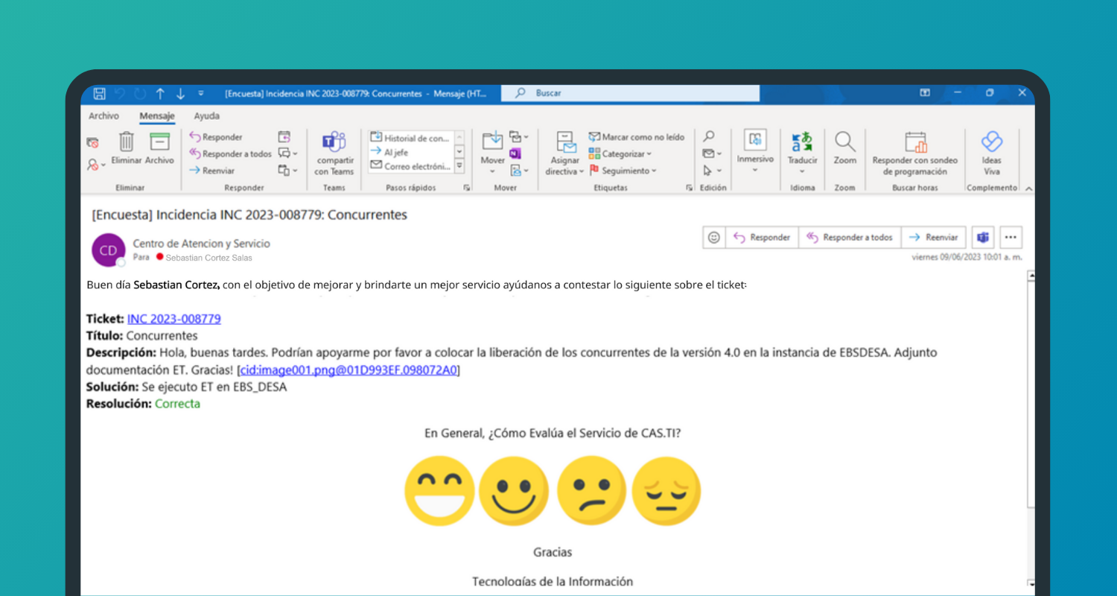Image resolution: width=1117 pixels, height=596 pixels.
Task: Switch to the Ayuda tab
Action: (206, 116)
